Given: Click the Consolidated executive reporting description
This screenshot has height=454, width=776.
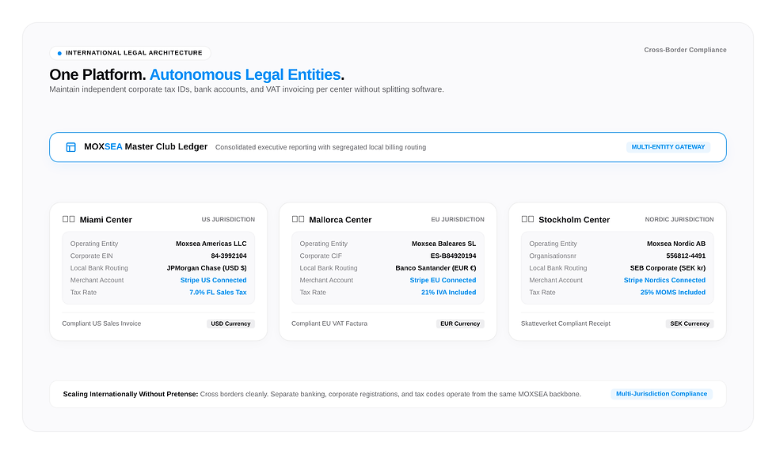Looking at the screenshot, I should [x=321, y=147].
